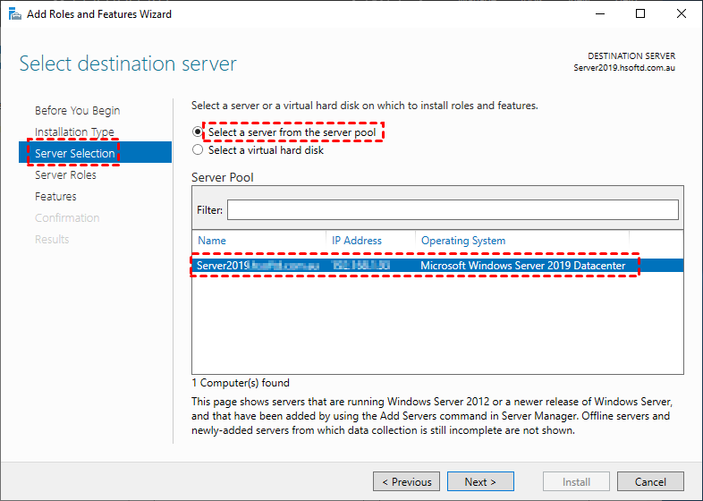Viewport: 703px width, 501px height.
Task: Sort by IP Address column header
Action: coord(357,241)
